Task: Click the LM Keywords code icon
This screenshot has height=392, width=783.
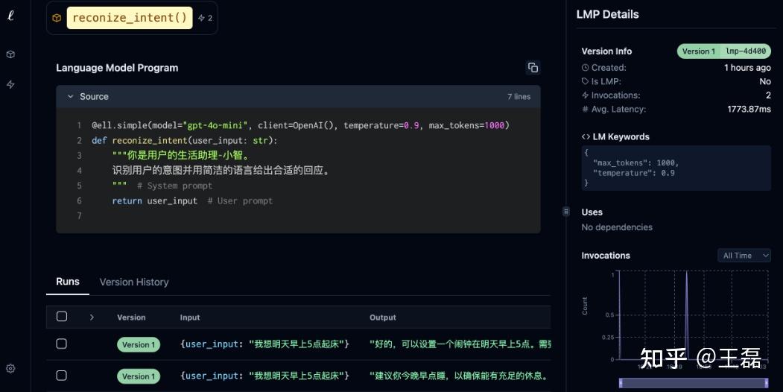Action: point(586,137)
